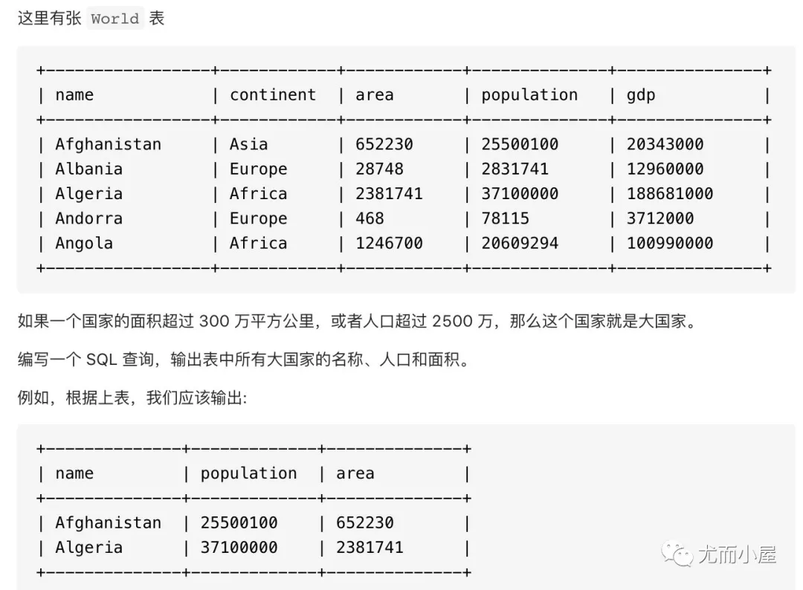Select Angola in the World table

(83, 243)
